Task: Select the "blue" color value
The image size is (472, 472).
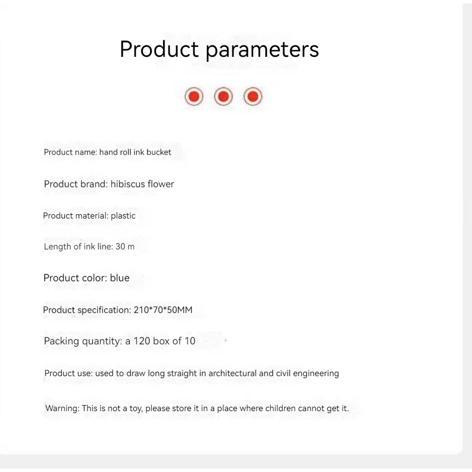Action: [x=120, y=278]
